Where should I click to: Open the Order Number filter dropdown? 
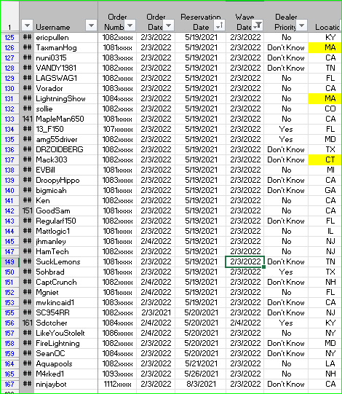(x=130, y=25)
